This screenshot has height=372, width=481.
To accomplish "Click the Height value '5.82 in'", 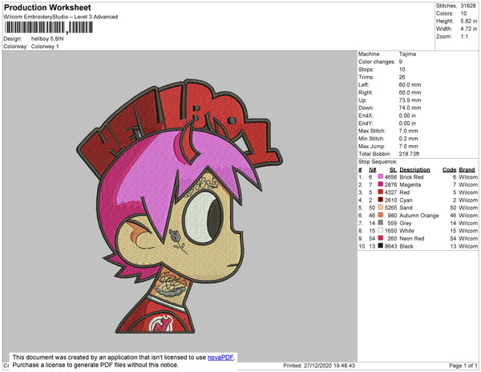I will coord(469,21).
